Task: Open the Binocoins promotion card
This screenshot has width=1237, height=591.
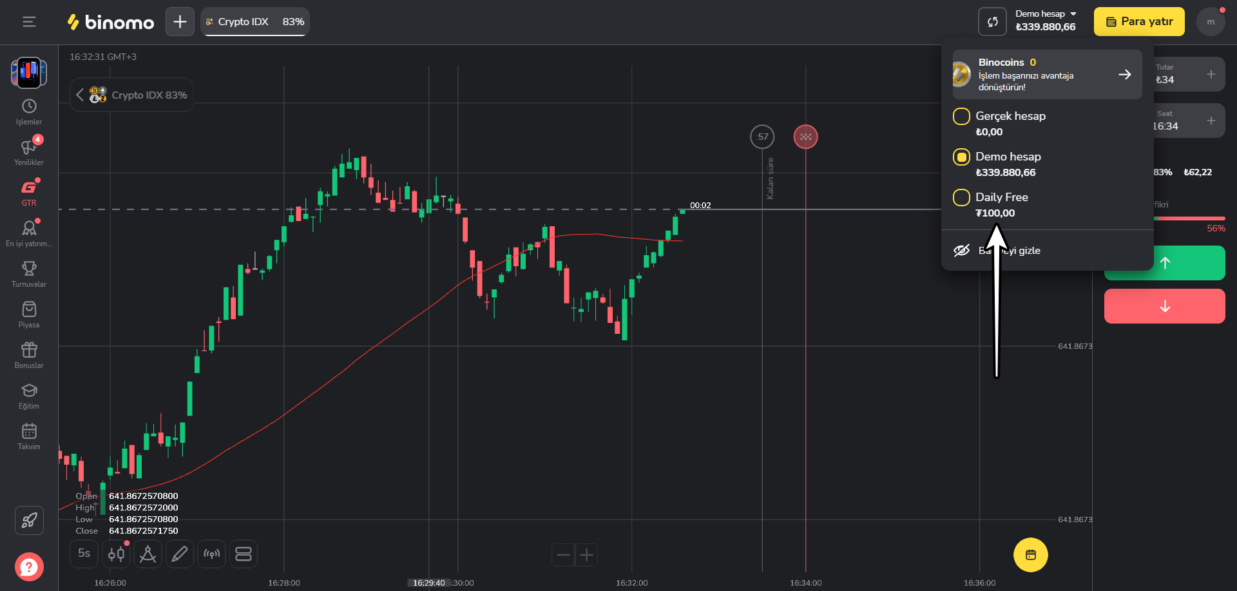Action: pos(1047,75)
